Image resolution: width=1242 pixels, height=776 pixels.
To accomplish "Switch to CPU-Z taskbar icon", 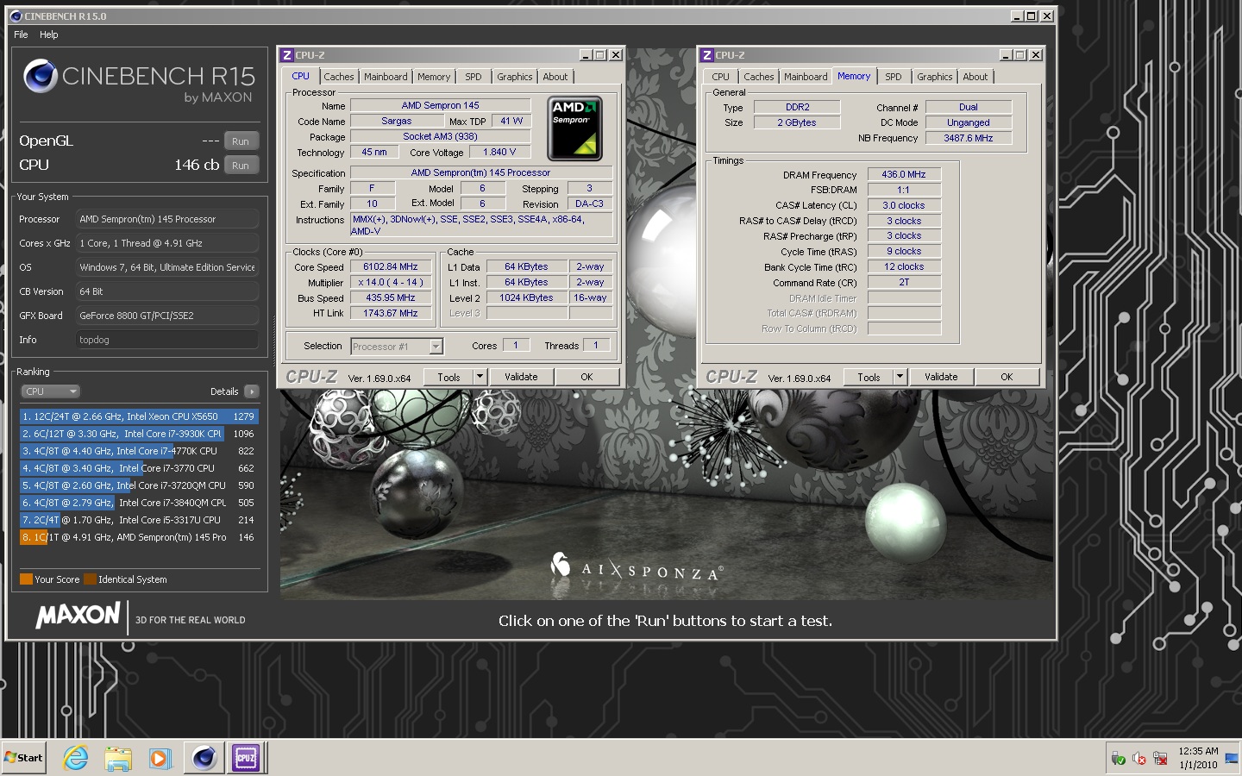I will 246,758.
